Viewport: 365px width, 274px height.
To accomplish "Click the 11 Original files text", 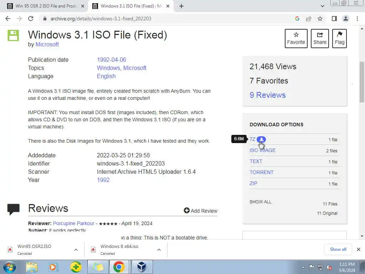I will 327,213.
